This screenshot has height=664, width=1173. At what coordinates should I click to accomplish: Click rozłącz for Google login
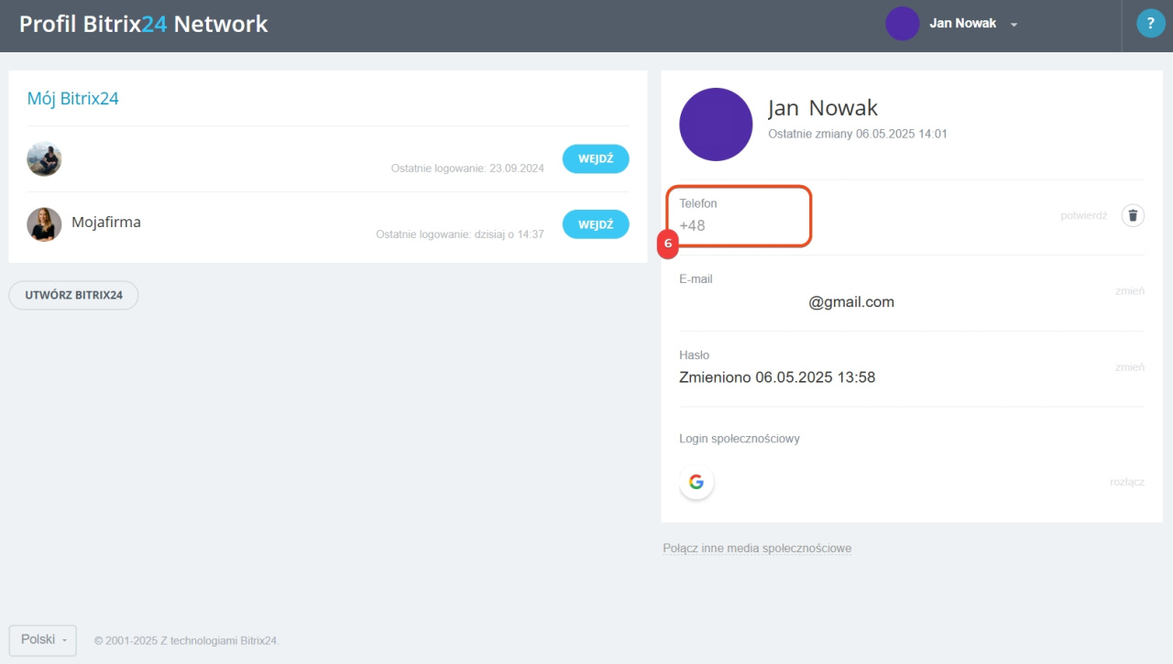tap(1127, 482)
